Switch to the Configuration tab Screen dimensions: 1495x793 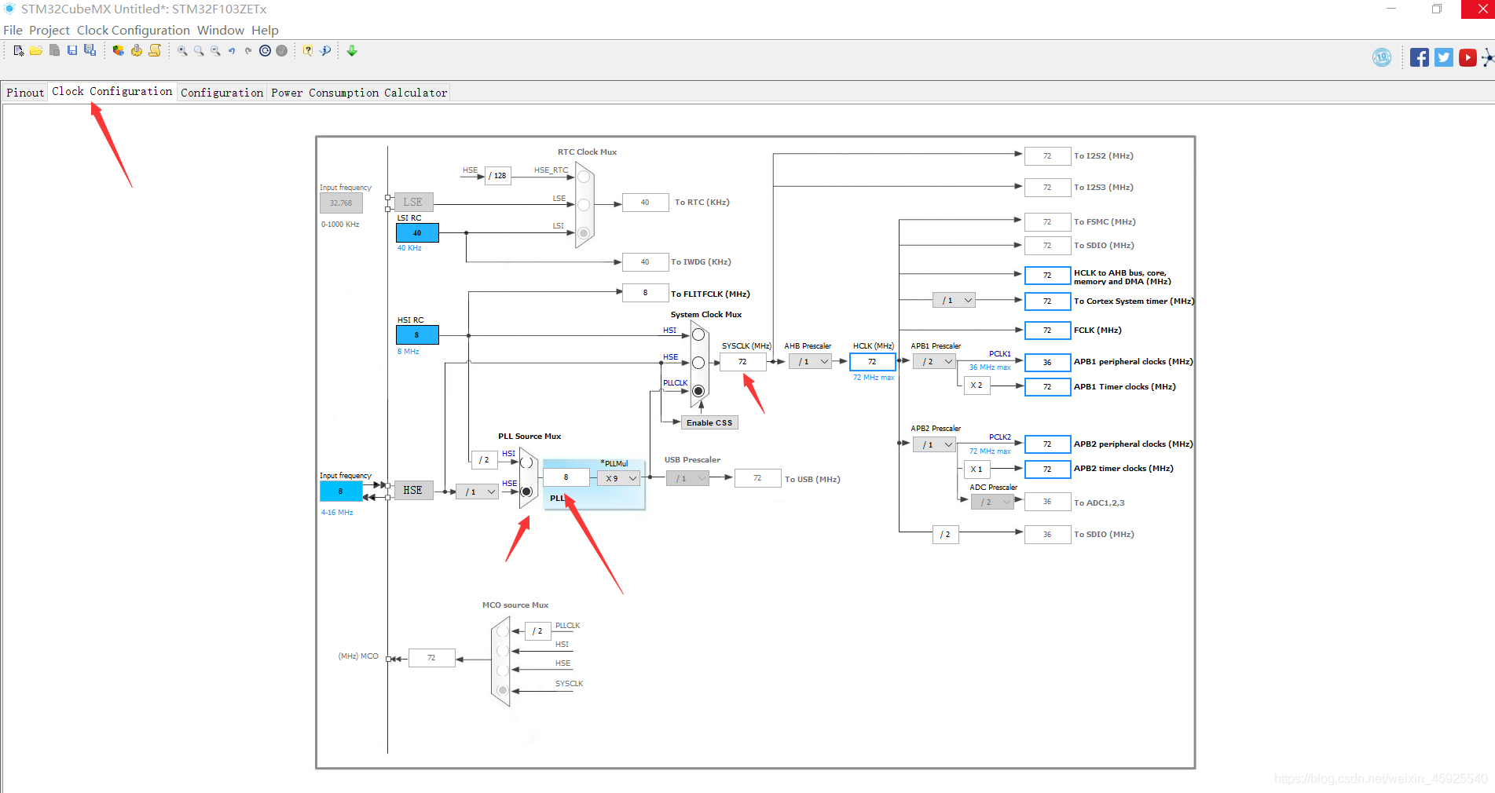[222, 93]
